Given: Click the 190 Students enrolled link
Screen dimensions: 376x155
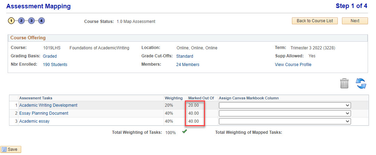Looking at the screenshot, I should coord(55,65).
